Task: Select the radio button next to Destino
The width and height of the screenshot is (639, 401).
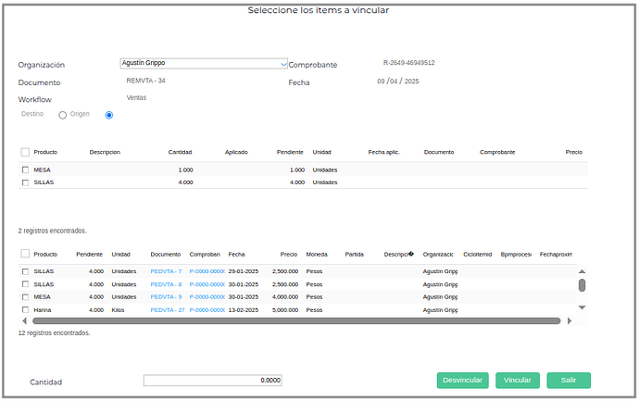Action: [x=63, y=116]
